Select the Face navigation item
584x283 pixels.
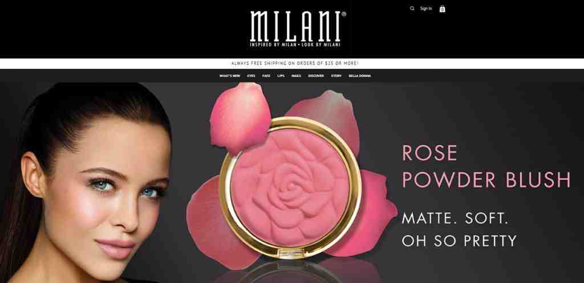click(266, 76)
